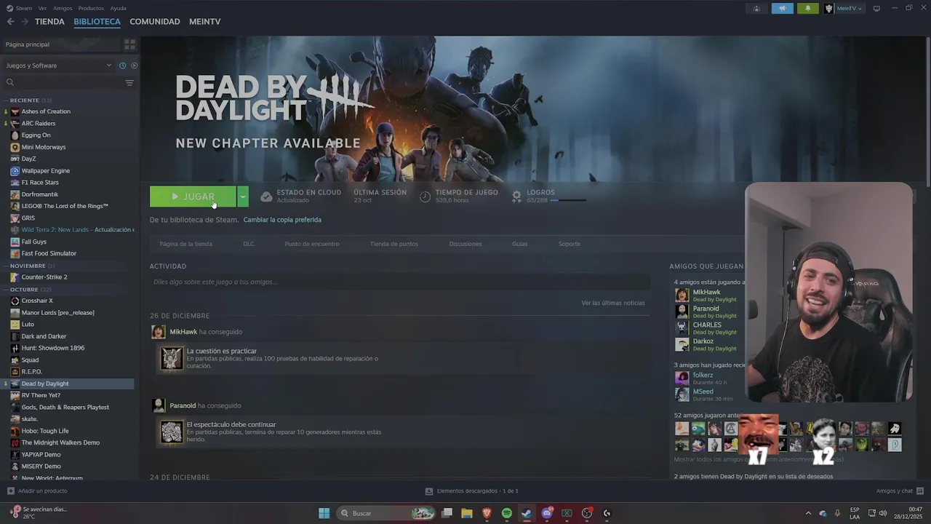Image resolution: width=931 pixels, height=524 pixels.
Task: Go forward with the navigation arrow
Action: (x=25, y=22)
